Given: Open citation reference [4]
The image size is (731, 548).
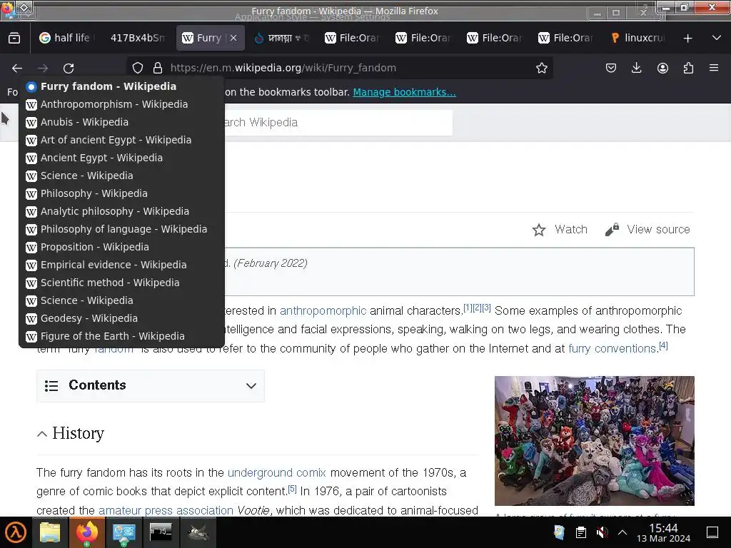Looking at the screenshot, I should coord(663,346).
